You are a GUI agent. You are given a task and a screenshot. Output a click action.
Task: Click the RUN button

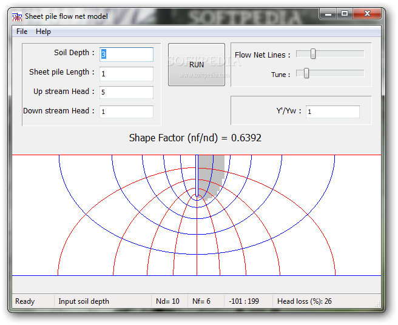tap(197, 64)
